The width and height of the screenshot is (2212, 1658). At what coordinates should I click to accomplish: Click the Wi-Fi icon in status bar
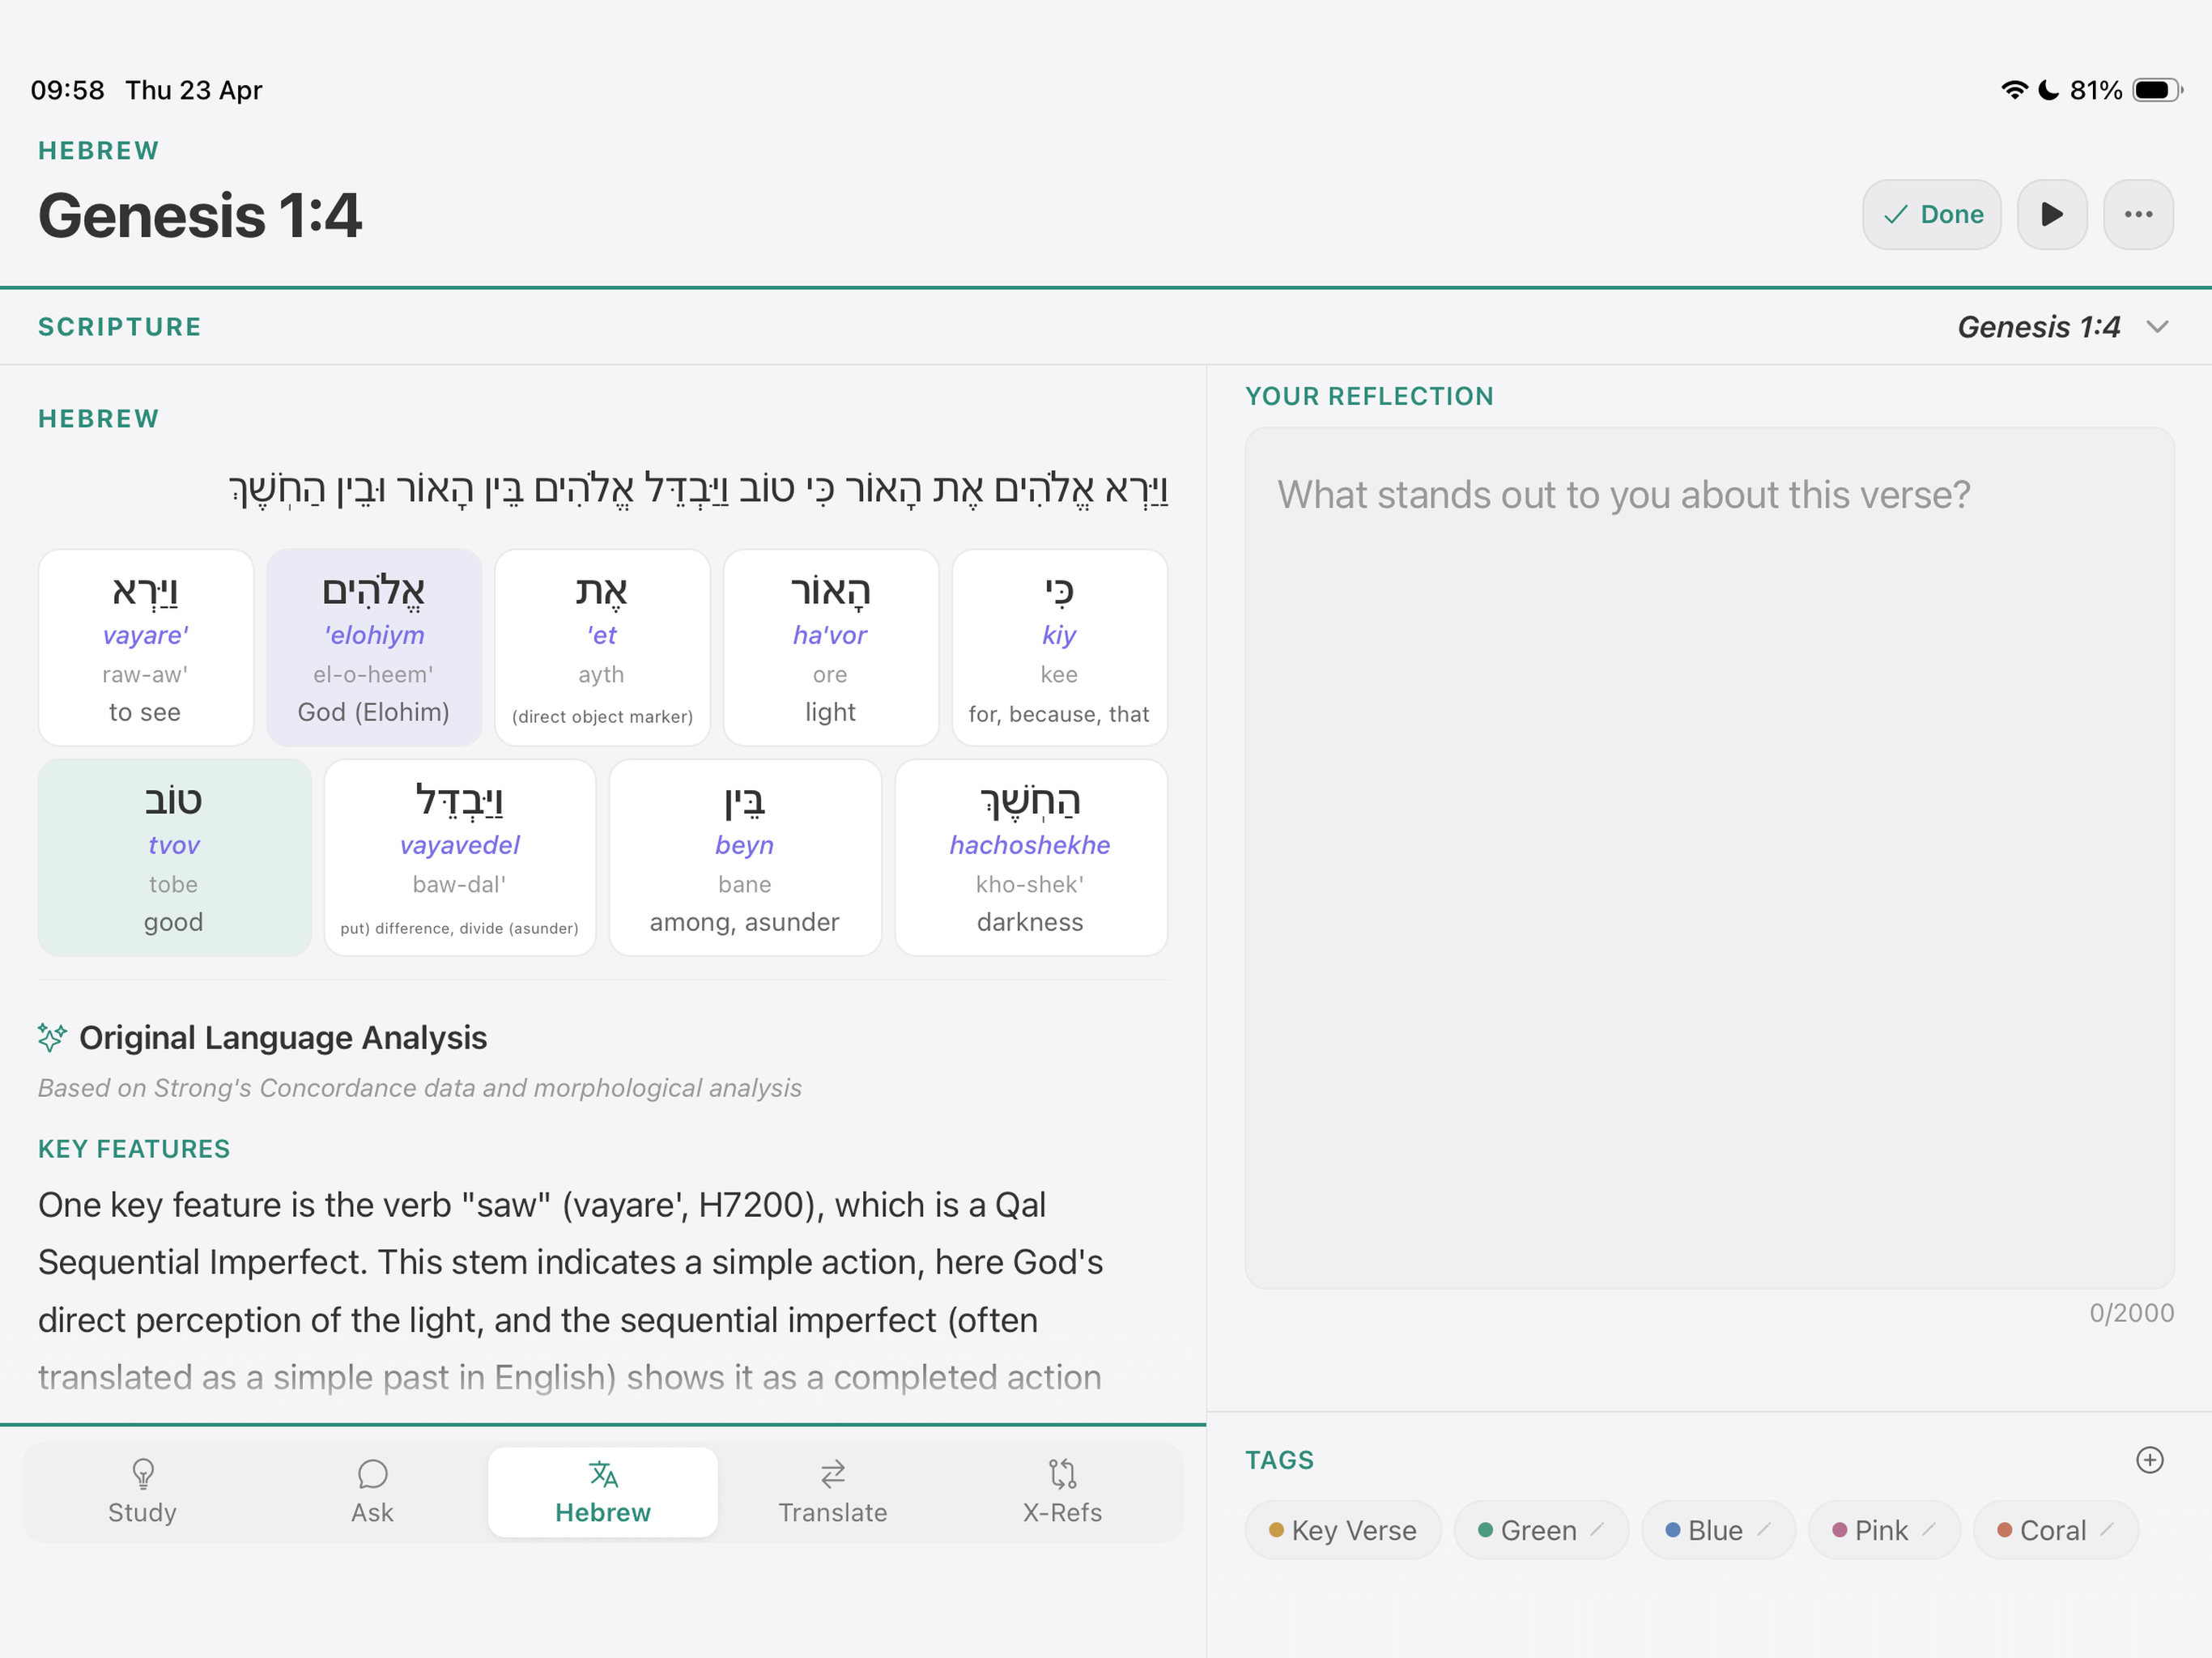[2014, 90]
